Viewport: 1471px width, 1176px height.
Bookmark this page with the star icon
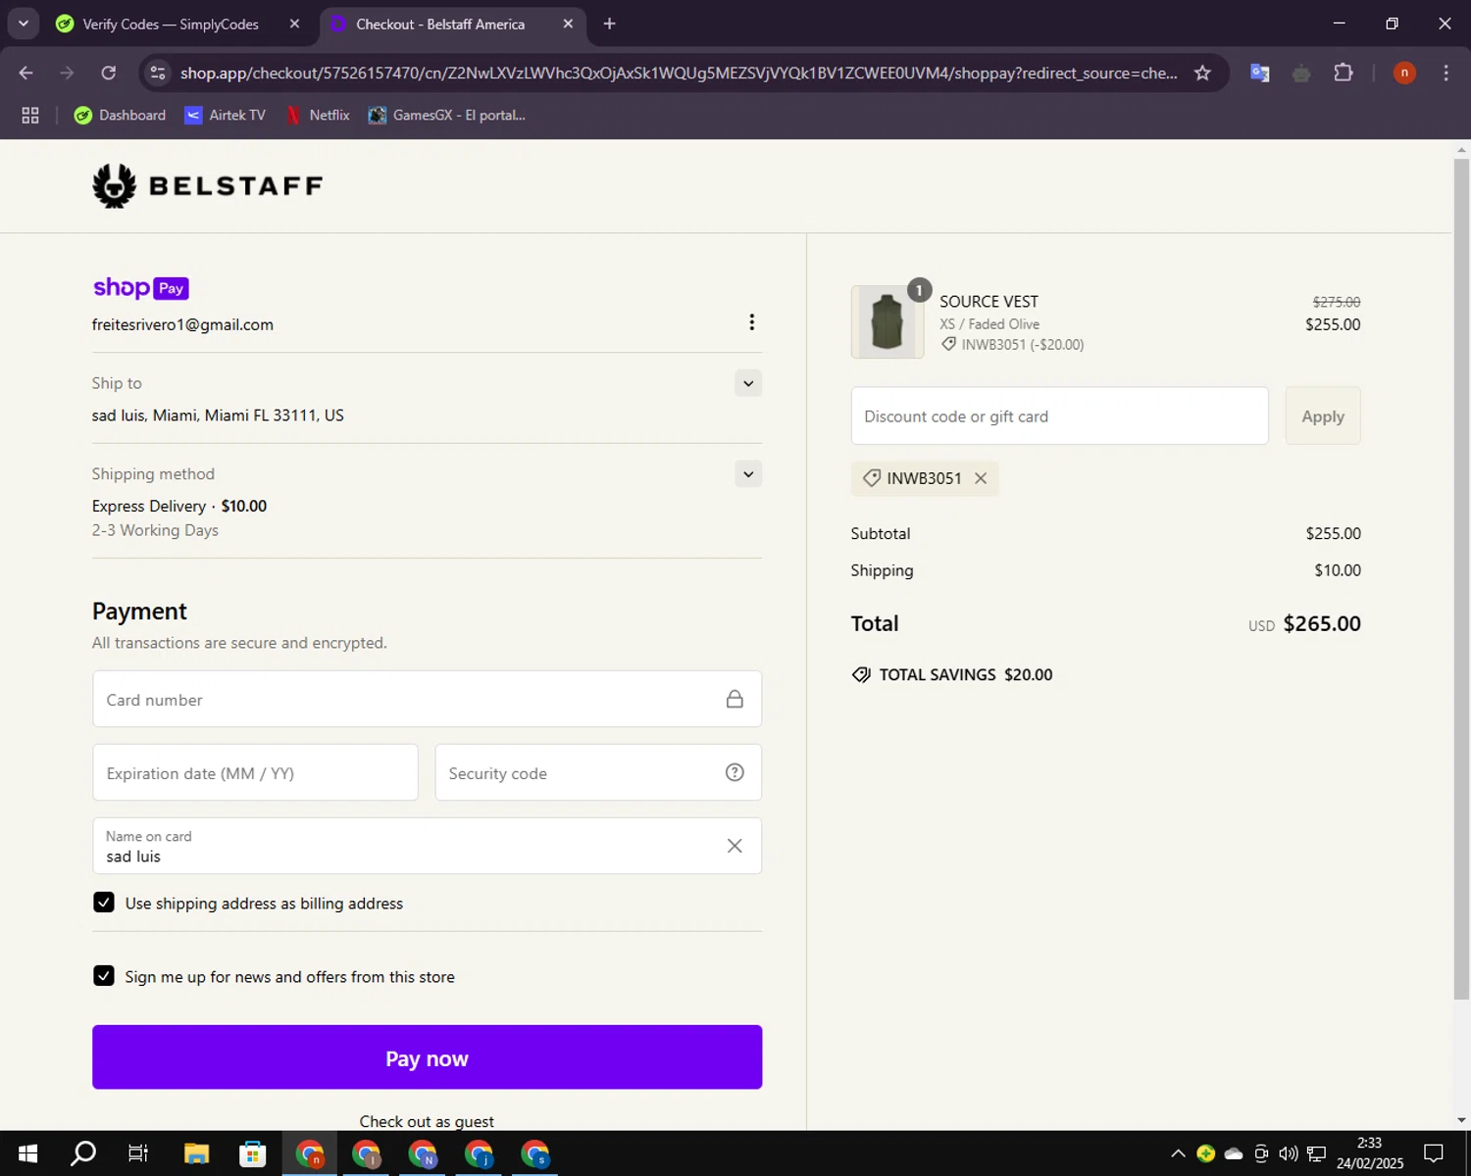click(1202, 73)
